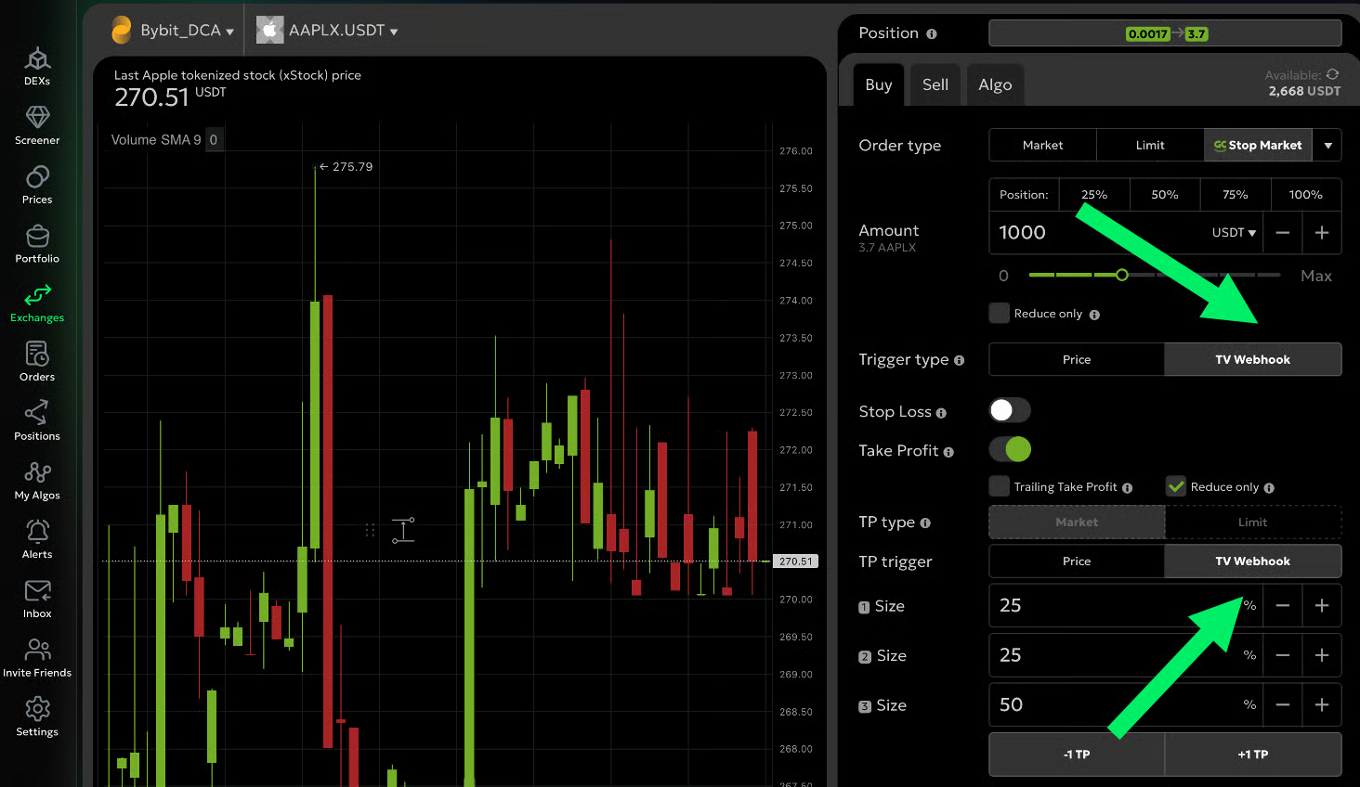Select the 50% position button

1164,195
